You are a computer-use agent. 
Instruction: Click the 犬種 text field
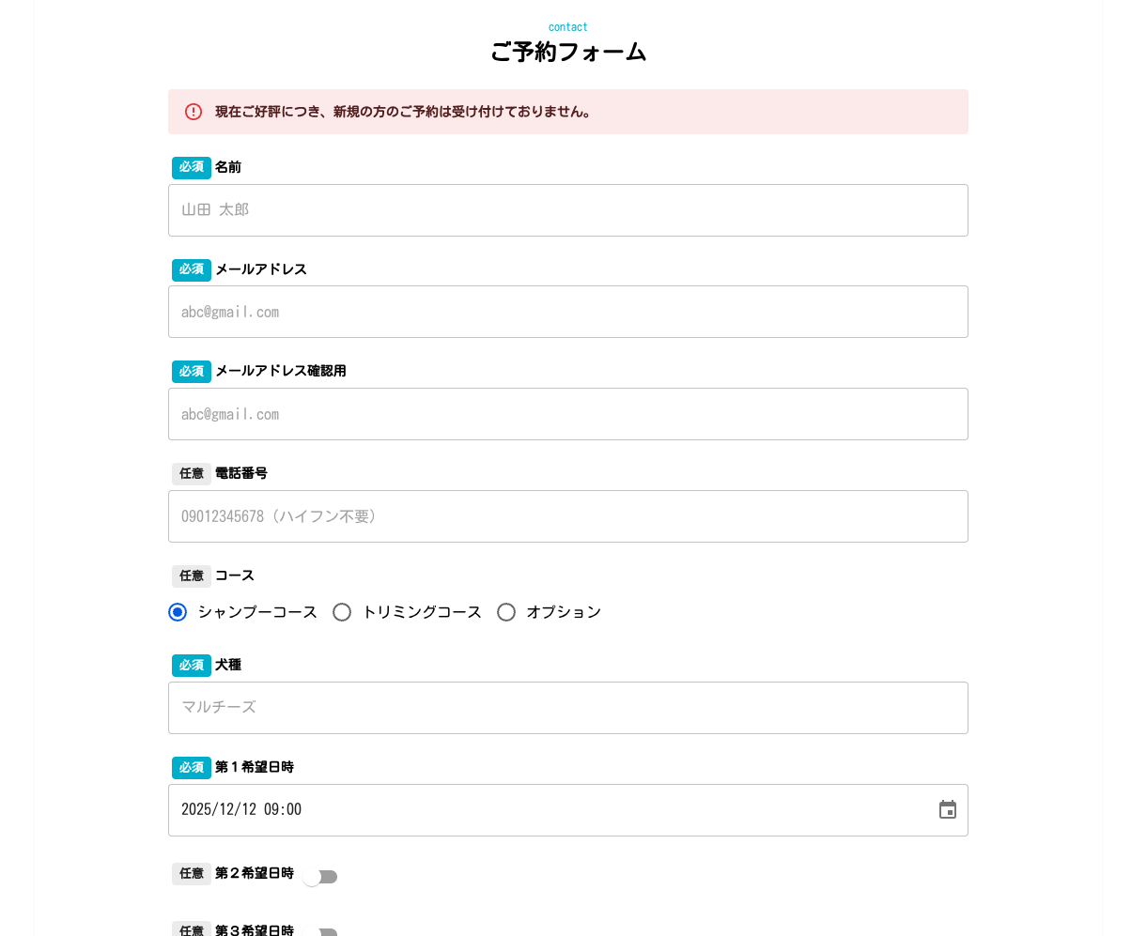click(x=567, y=708)
